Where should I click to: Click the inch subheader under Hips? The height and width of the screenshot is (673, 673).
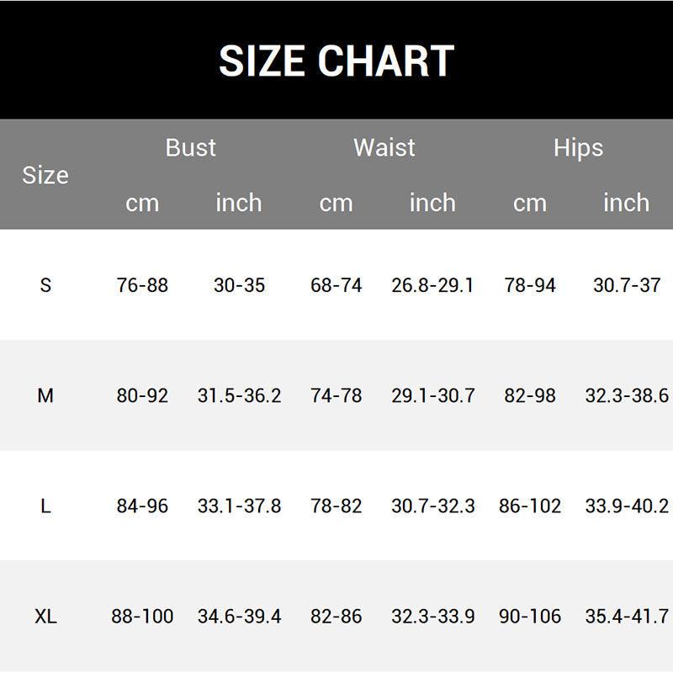point(626,203)
